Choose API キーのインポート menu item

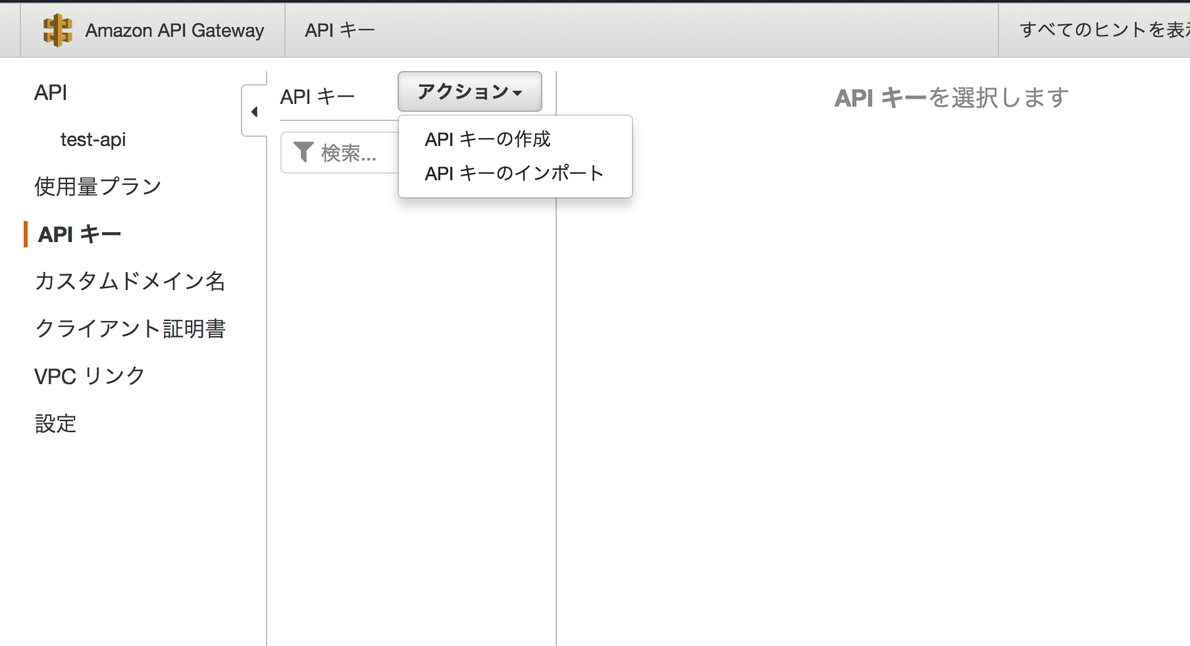pos(513,173)
